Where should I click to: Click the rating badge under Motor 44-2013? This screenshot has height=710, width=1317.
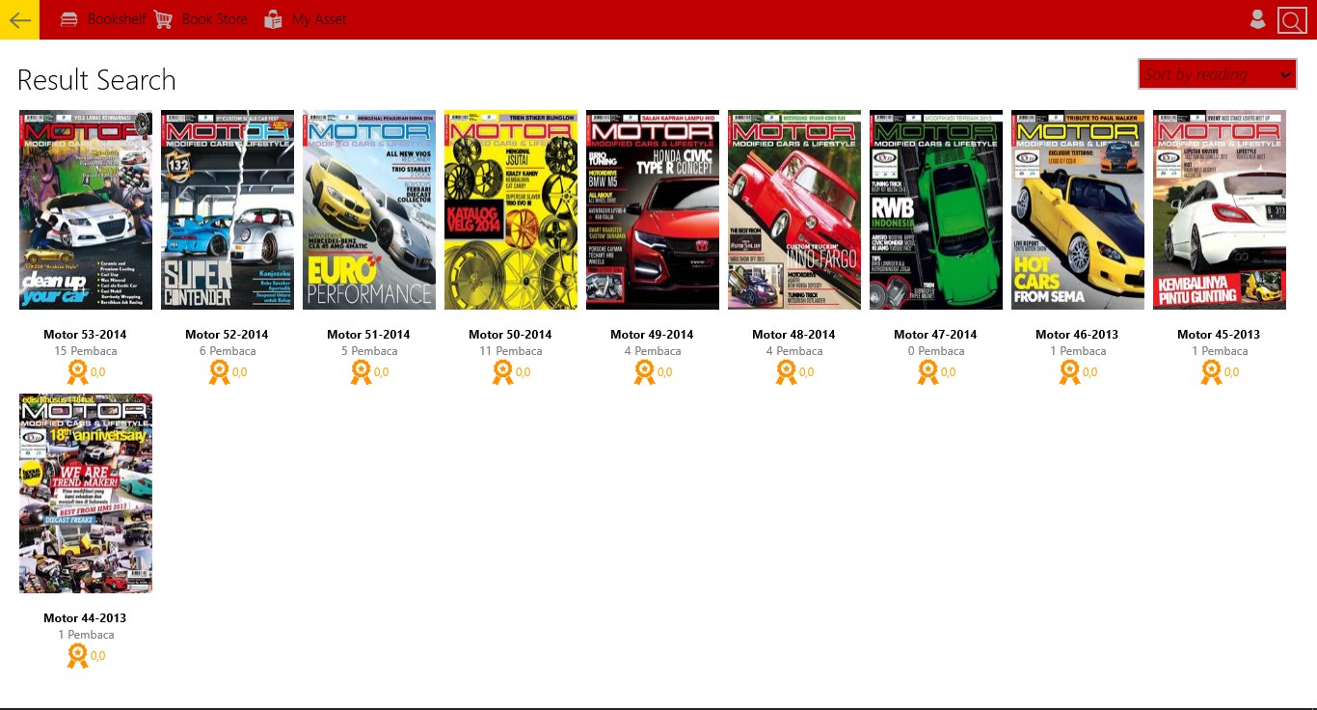coord(77,656)
